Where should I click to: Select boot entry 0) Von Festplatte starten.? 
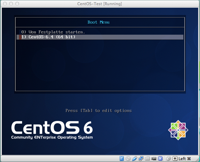pyautogui.click(x=100, y=32)
